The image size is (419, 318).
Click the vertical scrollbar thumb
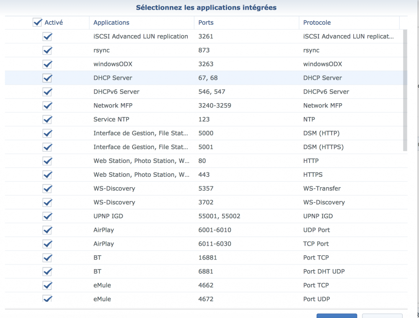click(x=405, y=90)
